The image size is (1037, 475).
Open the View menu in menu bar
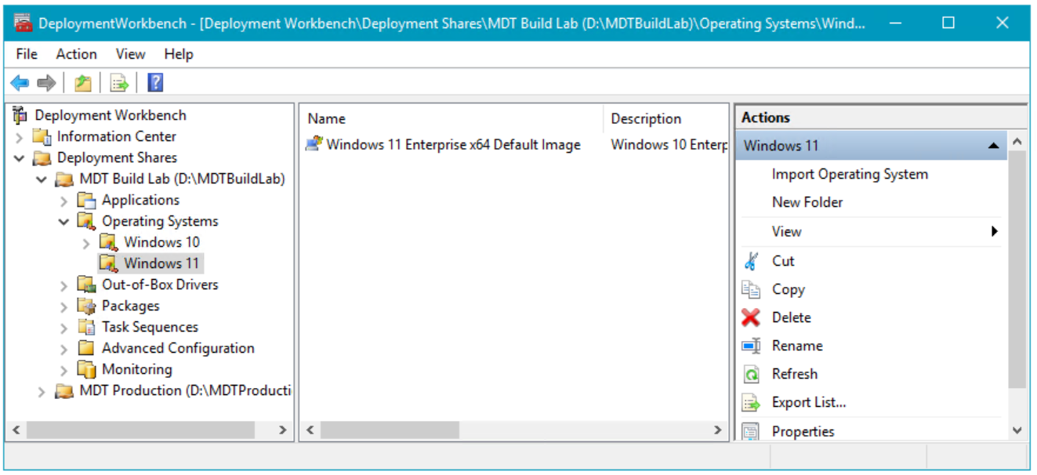(x=130, y=54)
